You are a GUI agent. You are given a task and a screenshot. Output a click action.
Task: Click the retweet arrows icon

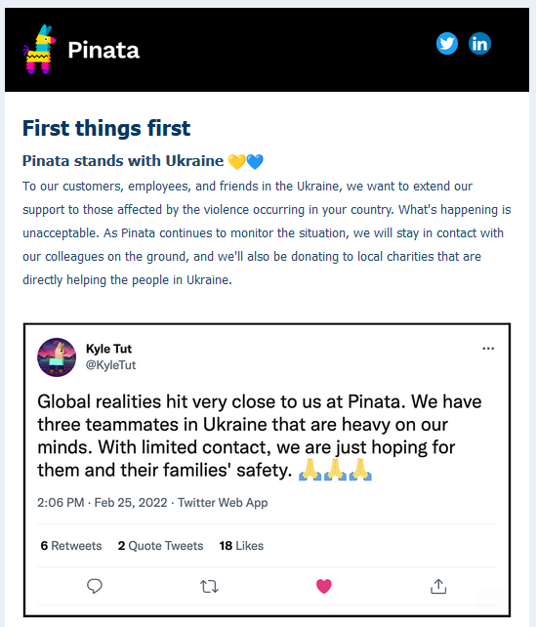(x=209, y=587)
